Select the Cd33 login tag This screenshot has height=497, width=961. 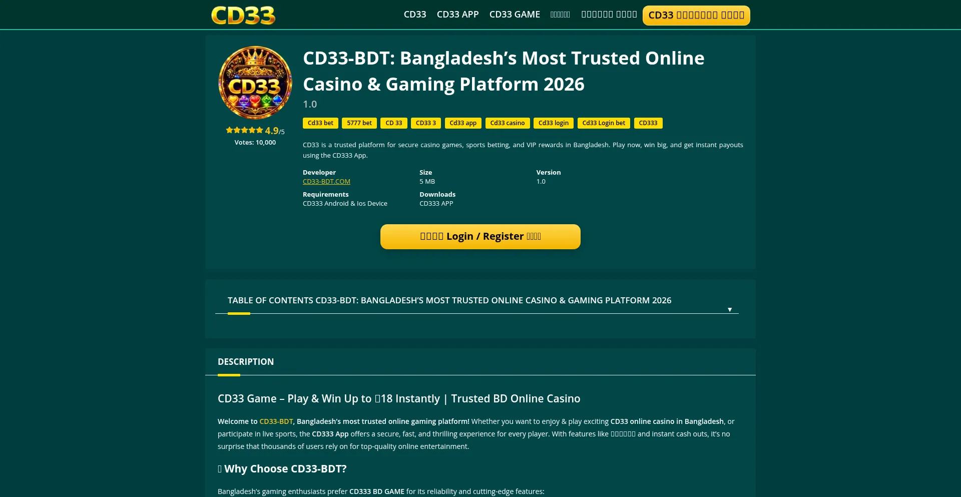[x=554, y=123]
